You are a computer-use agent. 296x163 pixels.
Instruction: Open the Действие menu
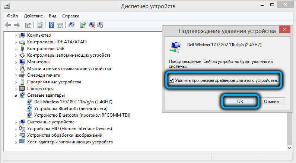[x=33, y=16]
